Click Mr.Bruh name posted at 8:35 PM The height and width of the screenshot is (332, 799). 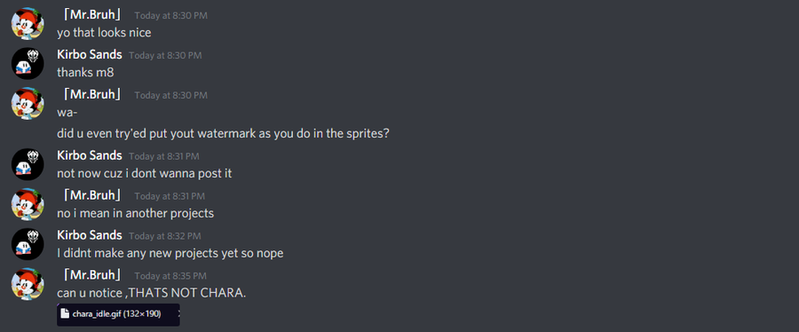92,275
